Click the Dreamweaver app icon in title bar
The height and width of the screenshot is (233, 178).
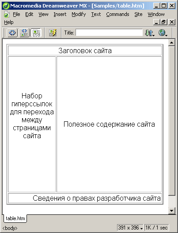click(x=6, y=6)
